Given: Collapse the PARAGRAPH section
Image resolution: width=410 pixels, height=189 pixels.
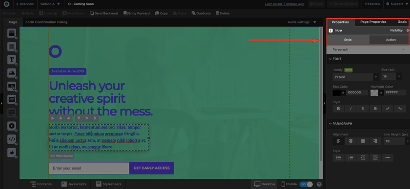Looking at the screenshot, I should pos(330,124).
